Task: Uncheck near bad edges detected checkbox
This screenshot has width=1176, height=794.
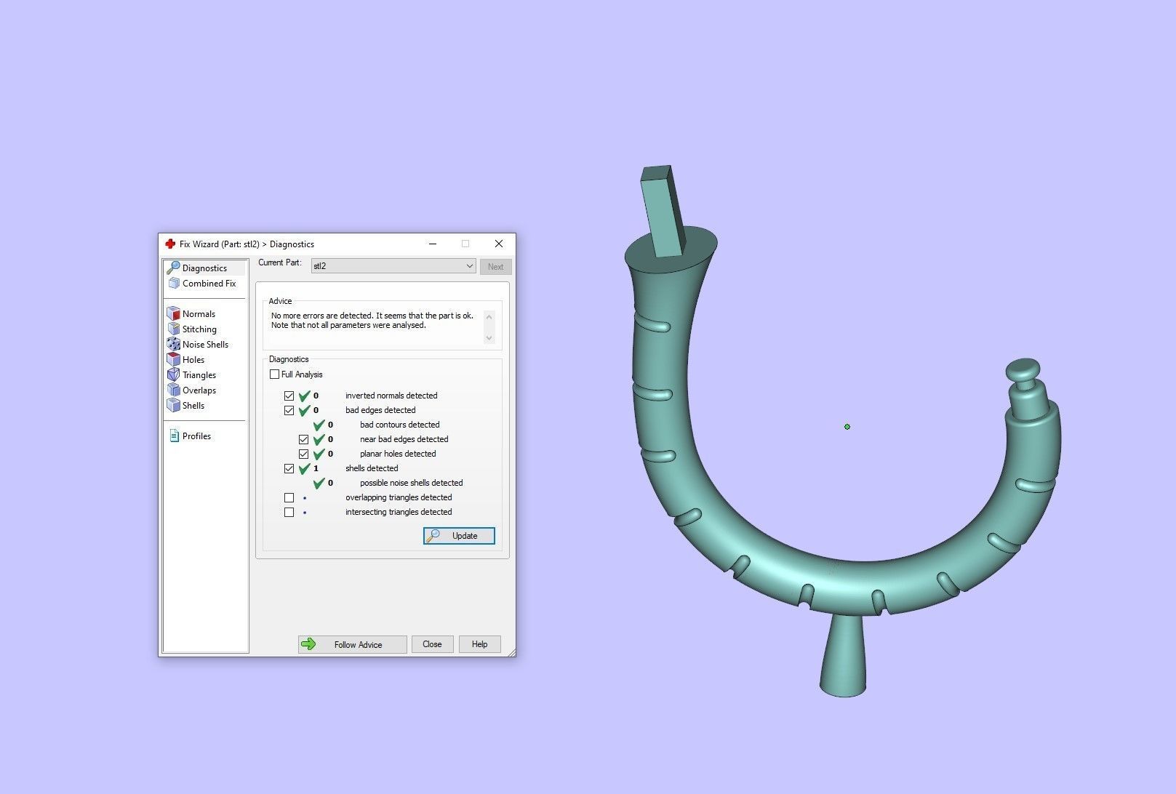Action: pyautogui.click(x=303, y=439)
